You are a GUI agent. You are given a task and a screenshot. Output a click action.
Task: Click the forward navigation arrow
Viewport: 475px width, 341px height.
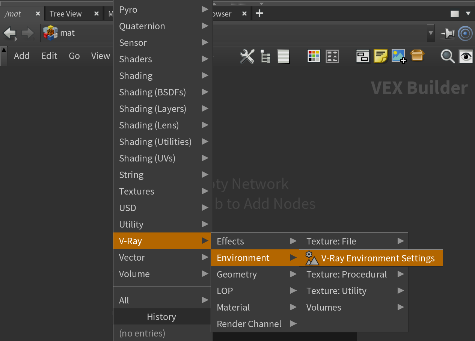point(28,33)
